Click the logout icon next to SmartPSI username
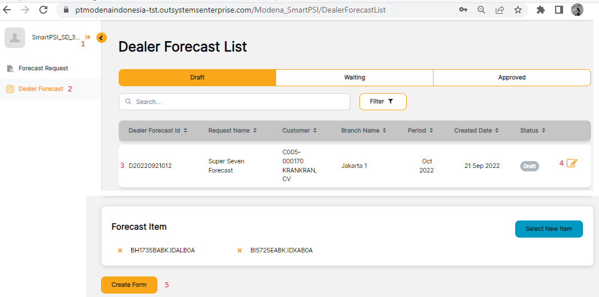The height and width of the screenshot is (297, 599). pyautogui.click(x=88, y=37)
